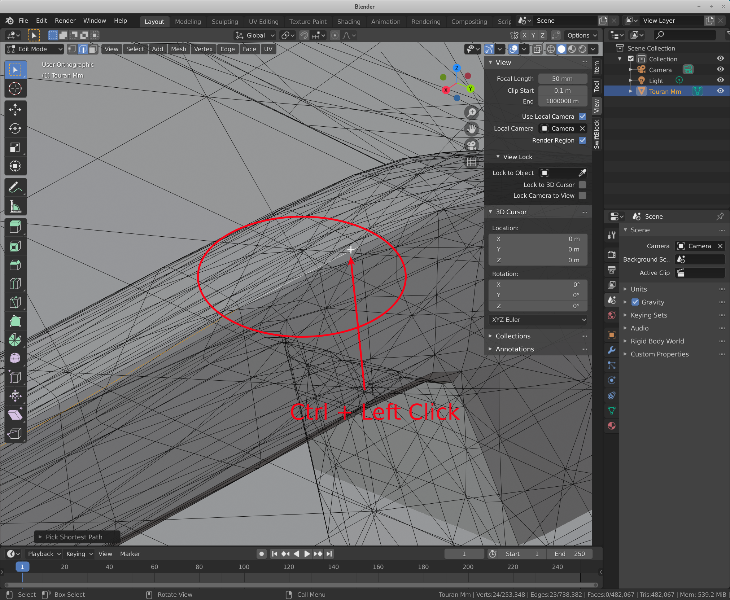Select the Annotate pencil tool
The width and height of the screenshot is (730, 600).
click(15, 187)
